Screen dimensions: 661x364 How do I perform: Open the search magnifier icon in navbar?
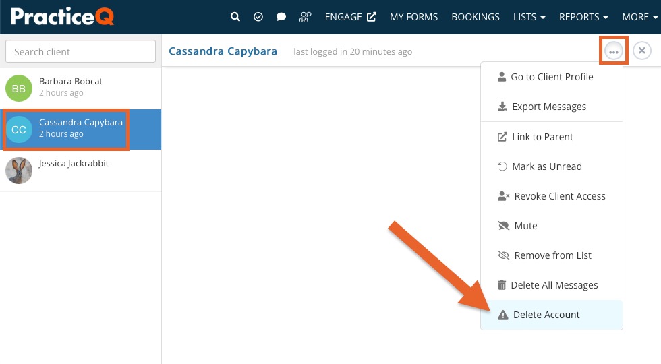(235, 17)
